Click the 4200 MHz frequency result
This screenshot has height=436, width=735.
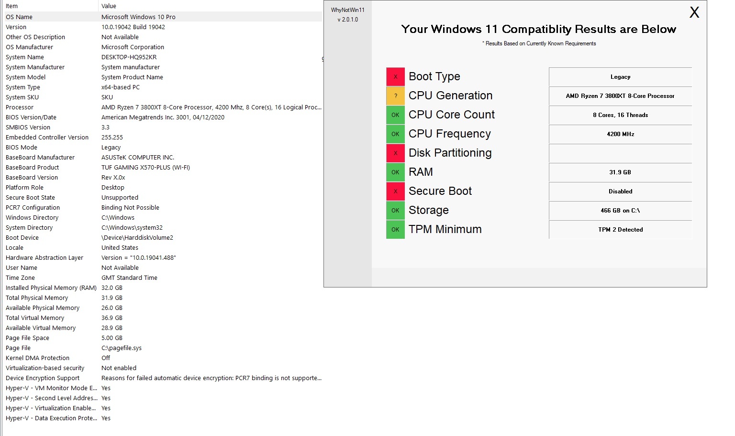pyautogui.click(x=620, y=134)
